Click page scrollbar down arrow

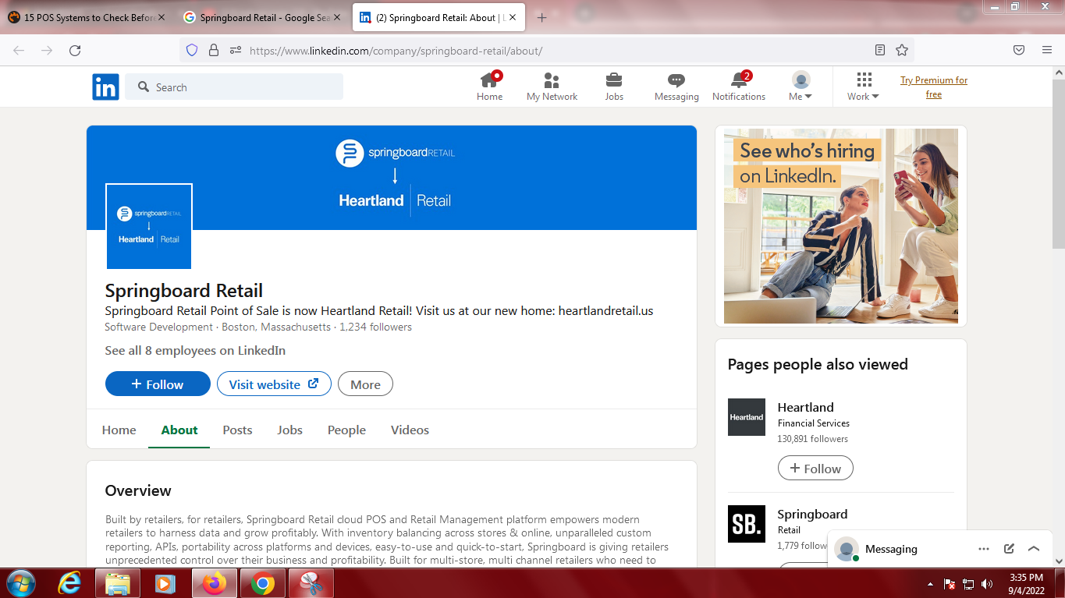point(1059,561)
